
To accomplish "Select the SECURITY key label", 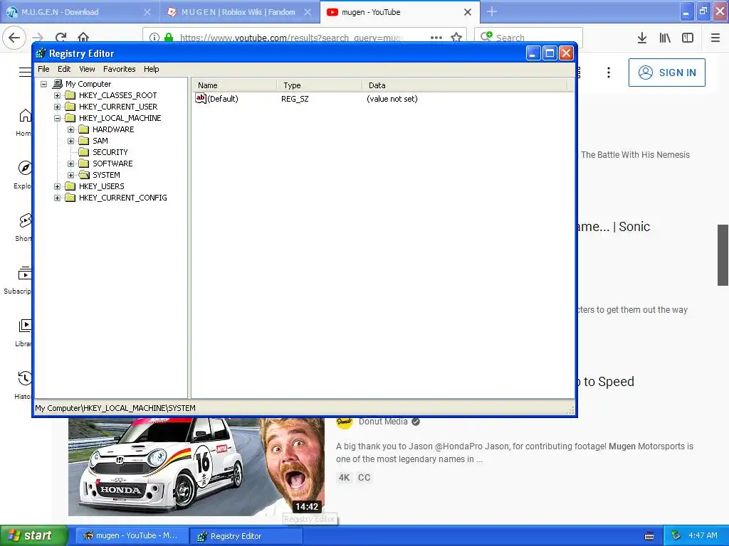I will pos(110,152).
